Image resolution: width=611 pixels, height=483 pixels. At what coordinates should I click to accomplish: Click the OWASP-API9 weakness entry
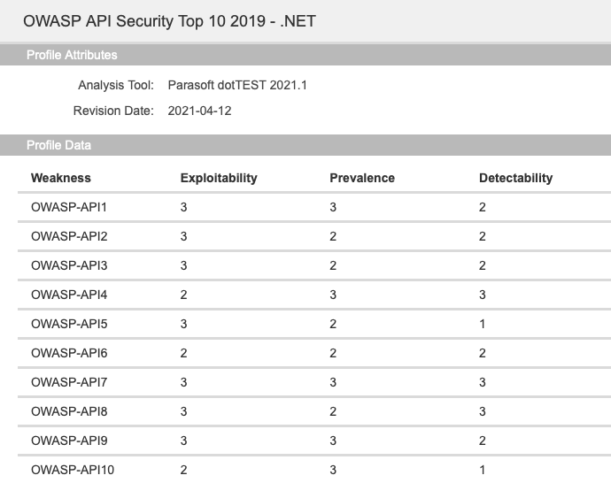click(69, 441)
